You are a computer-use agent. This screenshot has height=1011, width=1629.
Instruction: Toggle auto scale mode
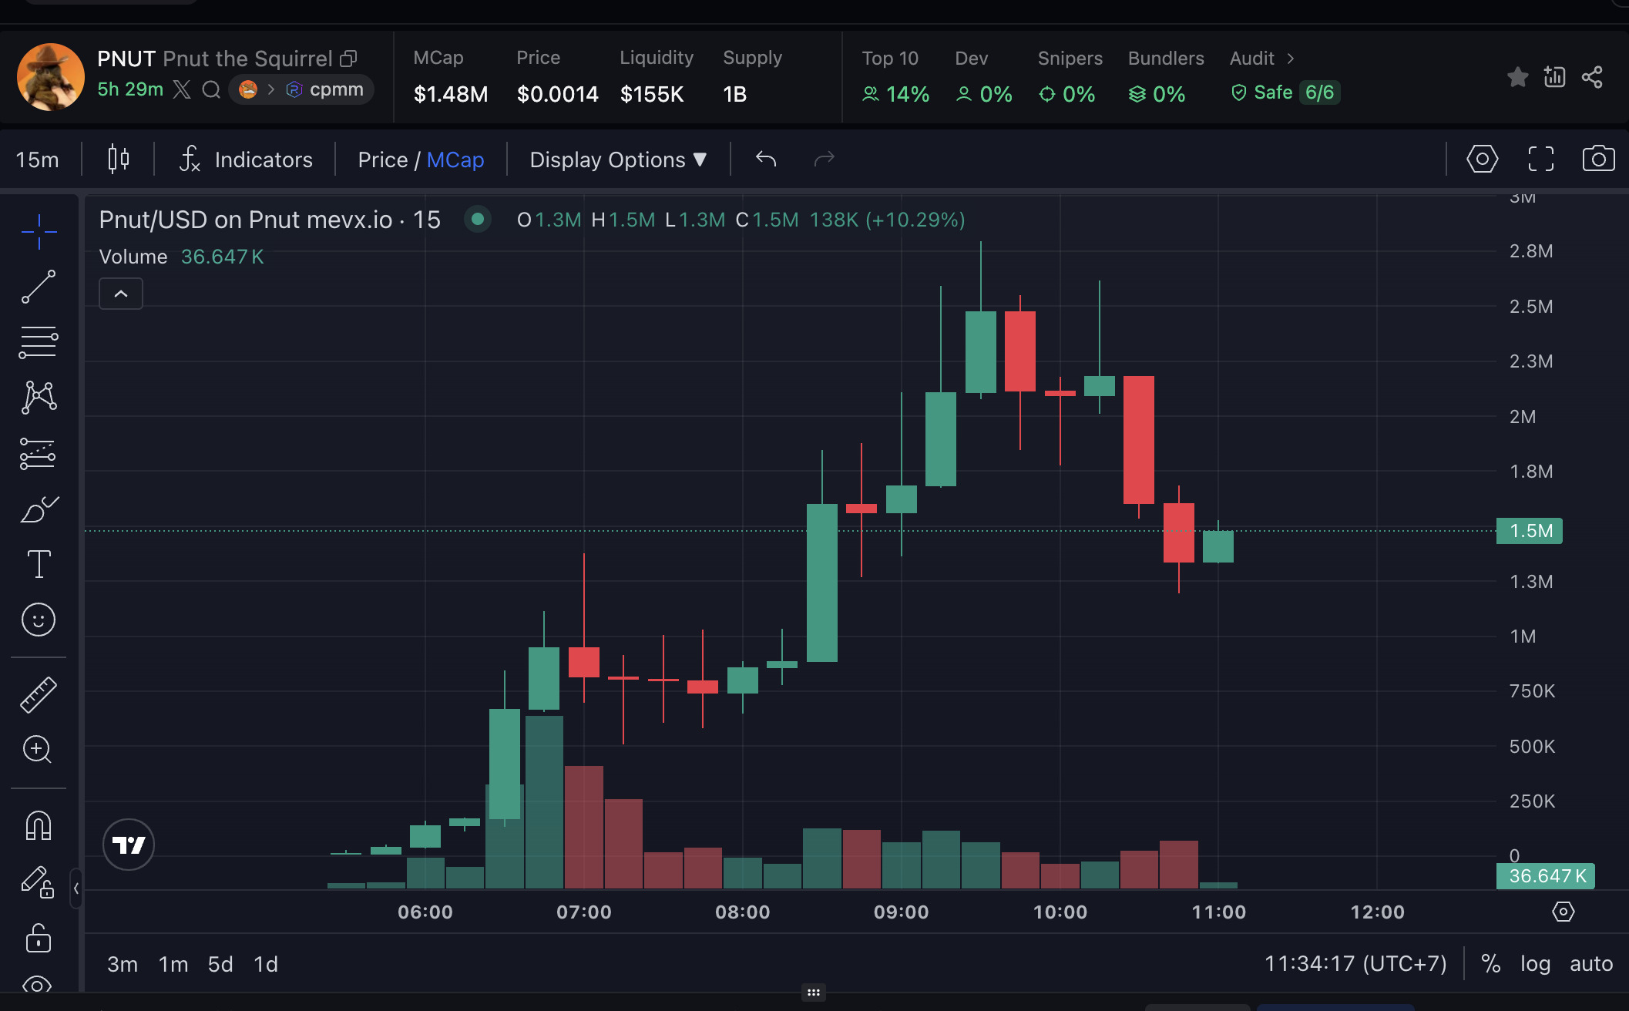coord(1591,963)
